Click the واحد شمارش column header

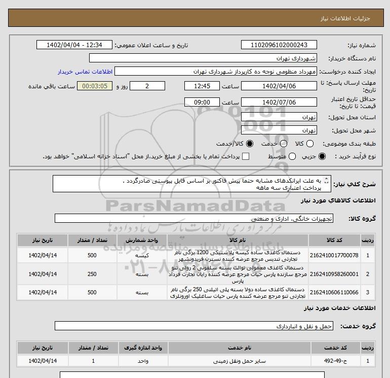pos(142,240)
